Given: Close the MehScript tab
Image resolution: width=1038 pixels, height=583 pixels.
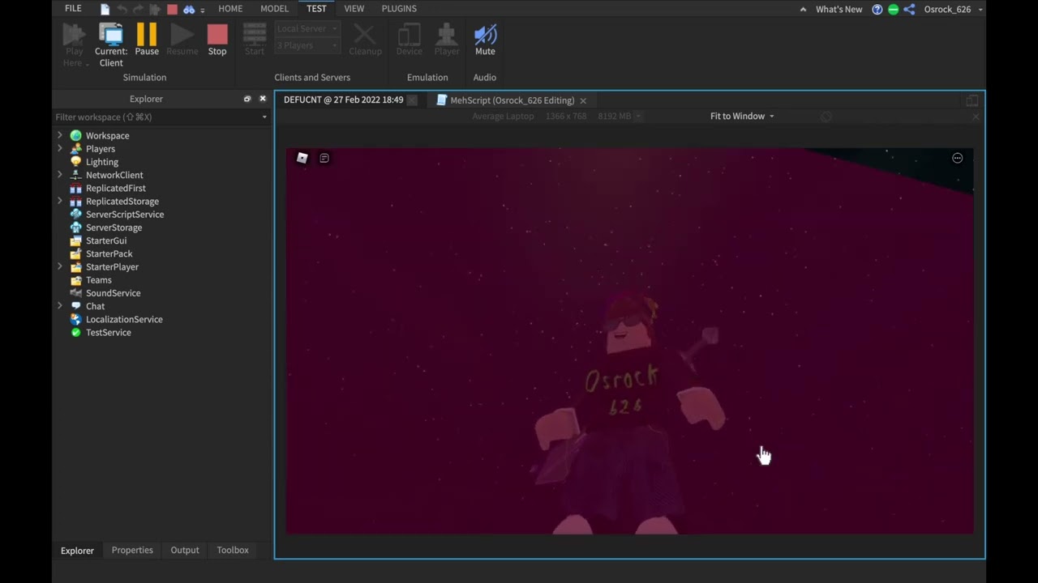Looking at the screenshot, I should point(582,100).
